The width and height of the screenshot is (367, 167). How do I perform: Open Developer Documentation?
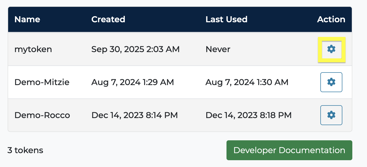pyautogui.click(x=289, y=150)
